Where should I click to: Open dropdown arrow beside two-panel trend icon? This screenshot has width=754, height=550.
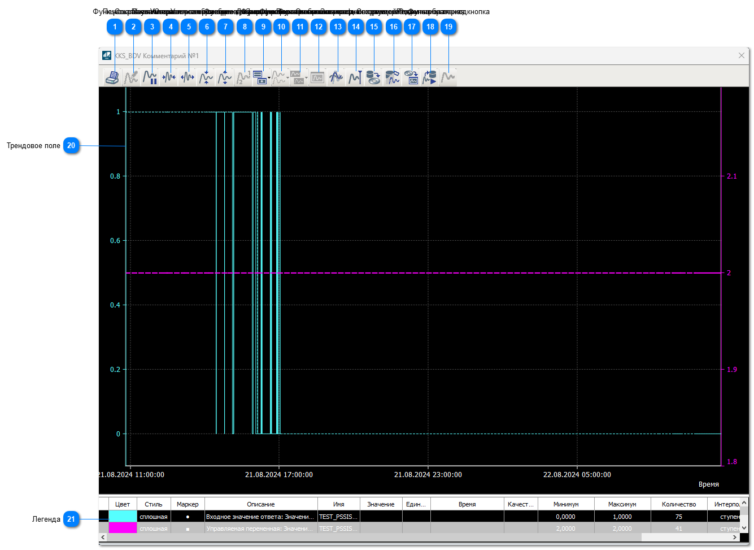coord(307,78)
